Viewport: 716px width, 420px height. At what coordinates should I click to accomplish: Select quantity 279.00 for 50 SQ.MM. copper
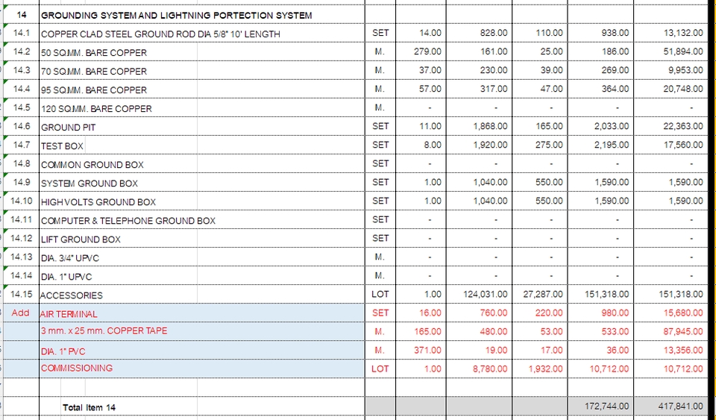pyautogui.click(x=421, y=51)
